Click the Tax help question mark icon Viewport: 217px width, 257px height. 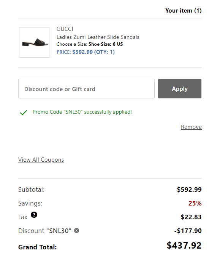pos(34,215)
